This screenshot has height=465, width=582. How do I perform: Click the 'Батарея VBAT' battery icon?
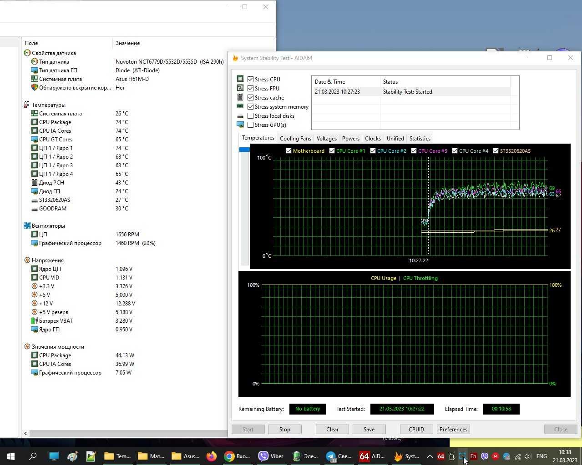[34, 320]
